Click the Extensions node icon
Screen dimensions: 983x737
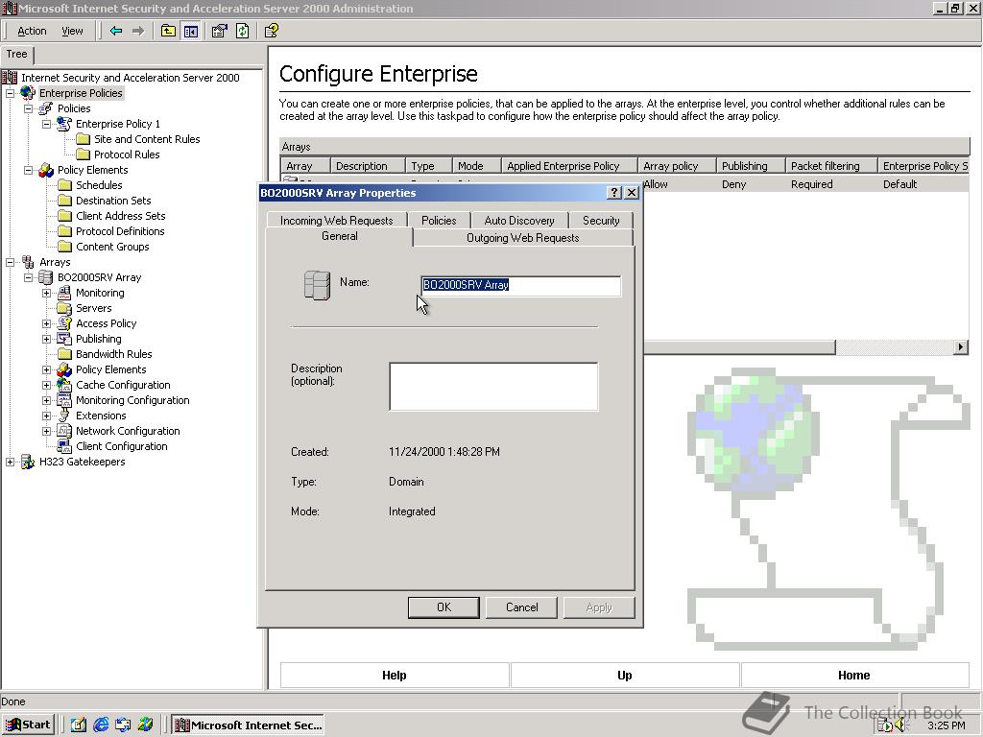[x=64, y=416]
